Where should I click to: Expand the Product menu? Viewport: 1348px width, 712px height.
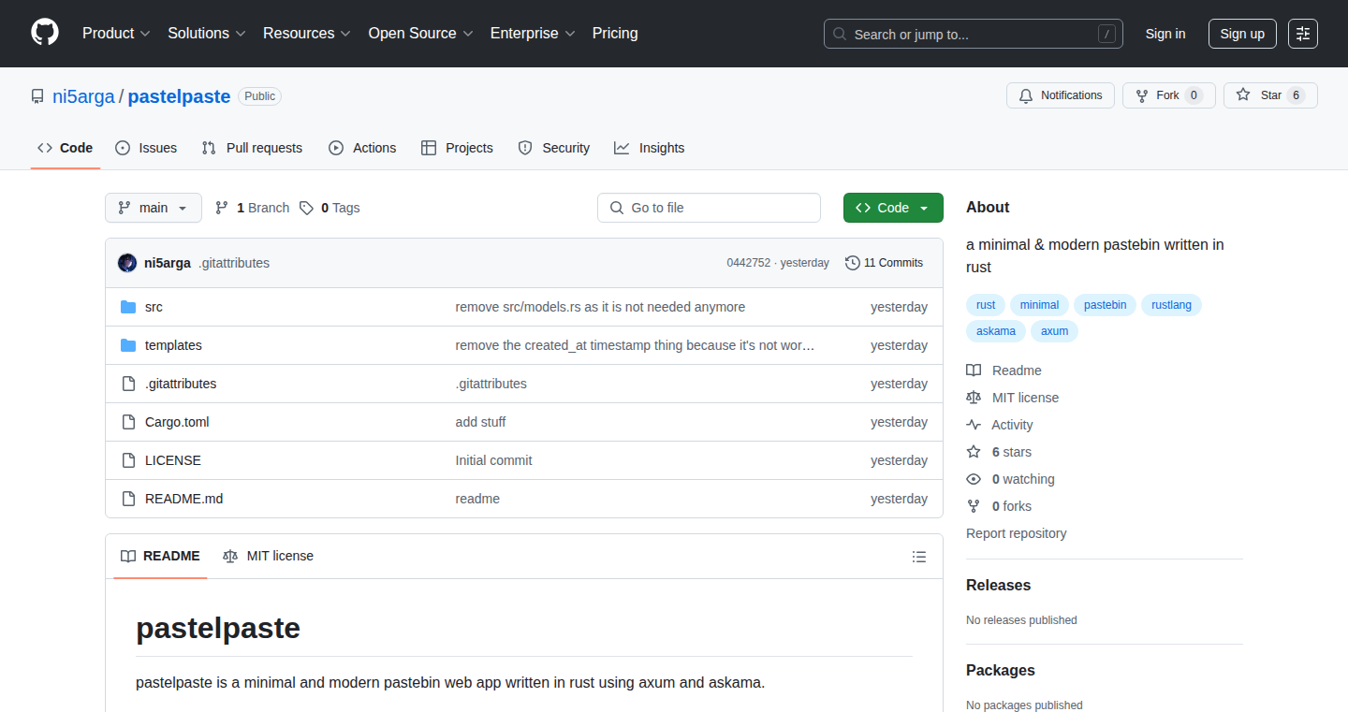tap(116, 34)
